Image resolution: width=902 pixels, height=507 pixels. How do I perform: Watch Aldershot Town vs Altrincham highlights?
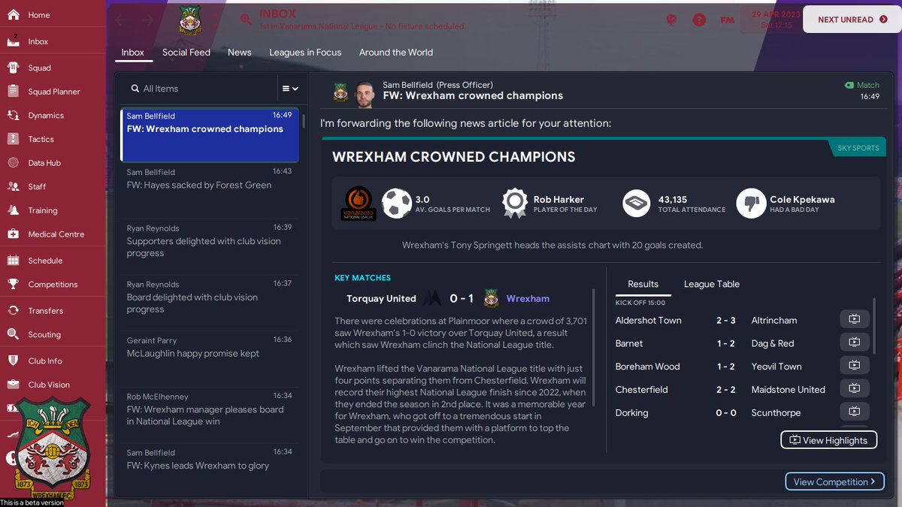click(x=855, y=319)
